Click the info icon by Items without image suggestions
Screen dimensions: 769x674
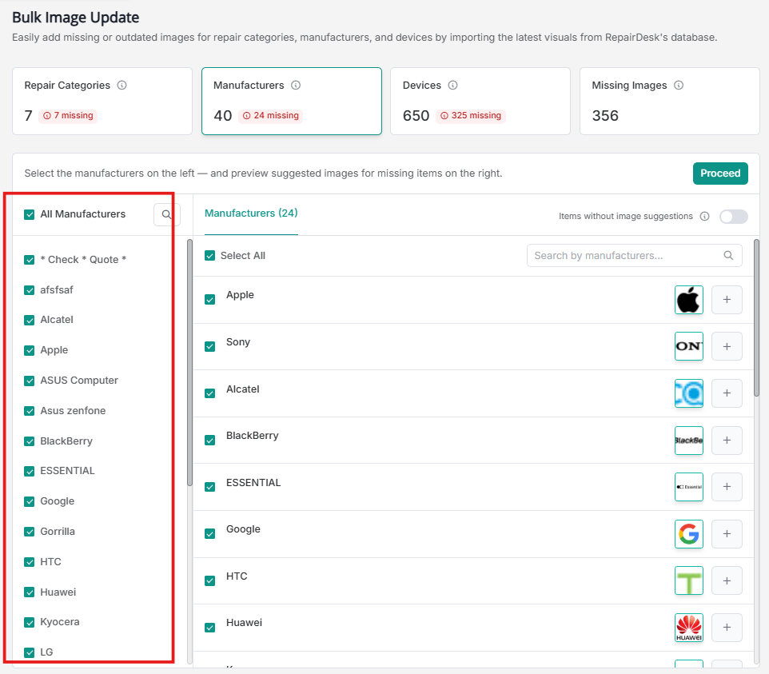704,216
